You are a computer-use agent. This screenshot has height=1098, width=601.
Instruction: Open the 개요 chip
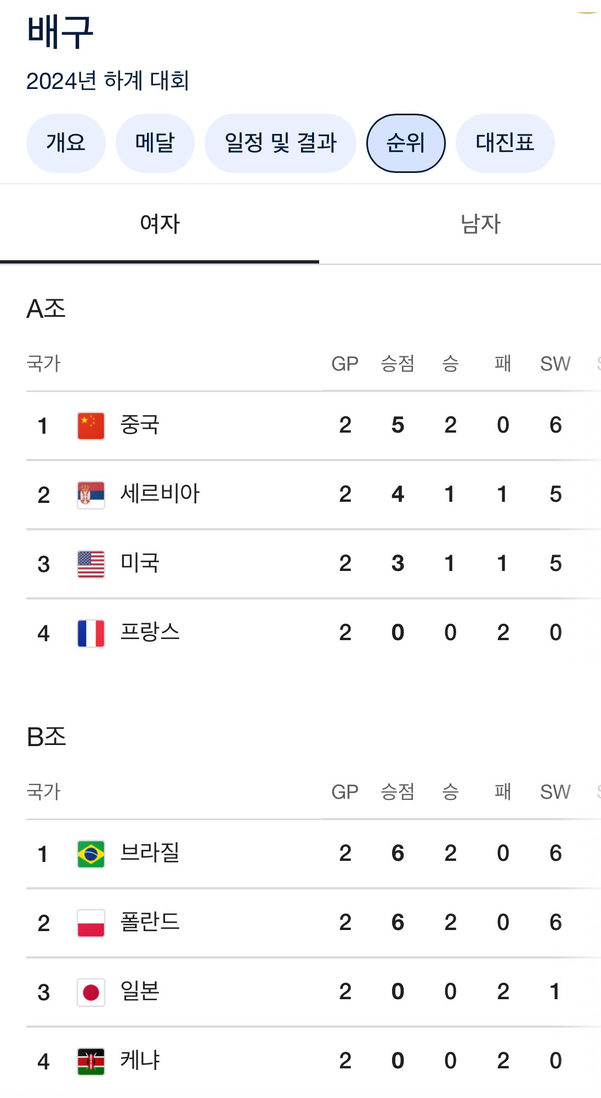[66, 143]
